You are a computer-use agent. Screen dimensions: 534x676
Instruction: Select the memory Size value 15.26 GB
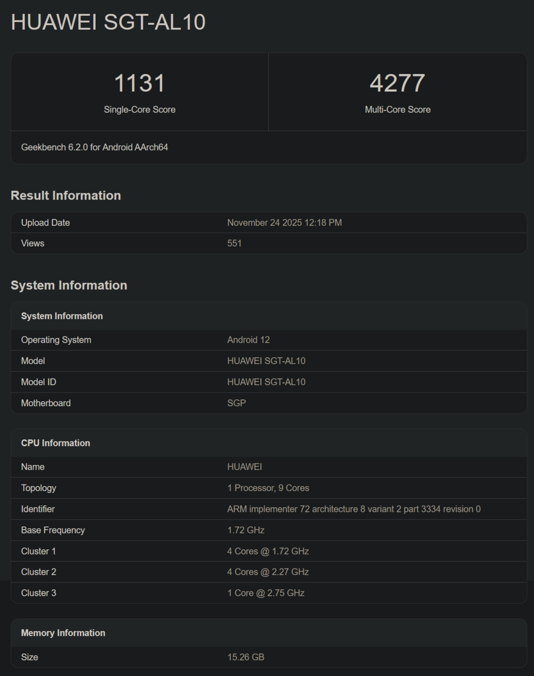(246, 657)
